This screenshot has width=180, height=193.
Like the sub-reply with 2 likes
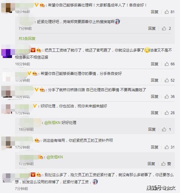tap(164, 29)
